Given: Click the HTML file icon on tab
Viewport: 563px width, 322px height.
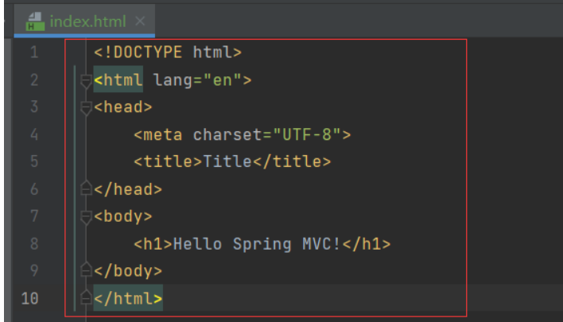Looking at the screenshot, I should click(x=35, y=21).
